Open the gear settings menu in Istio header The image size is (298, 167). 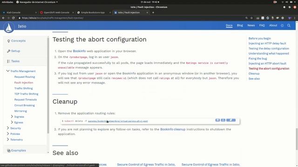[x=282, y=26]
